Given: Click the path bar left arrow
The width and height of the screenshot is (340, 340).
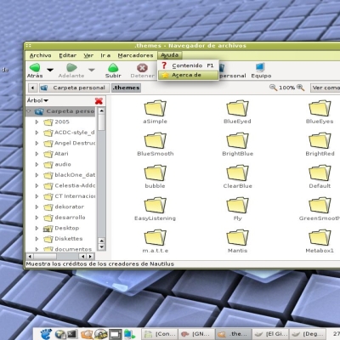Looking at the screenshot, I should (32, 88).
